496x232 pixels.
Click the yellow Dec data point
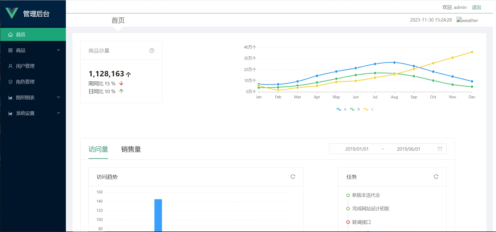point(472,52)
